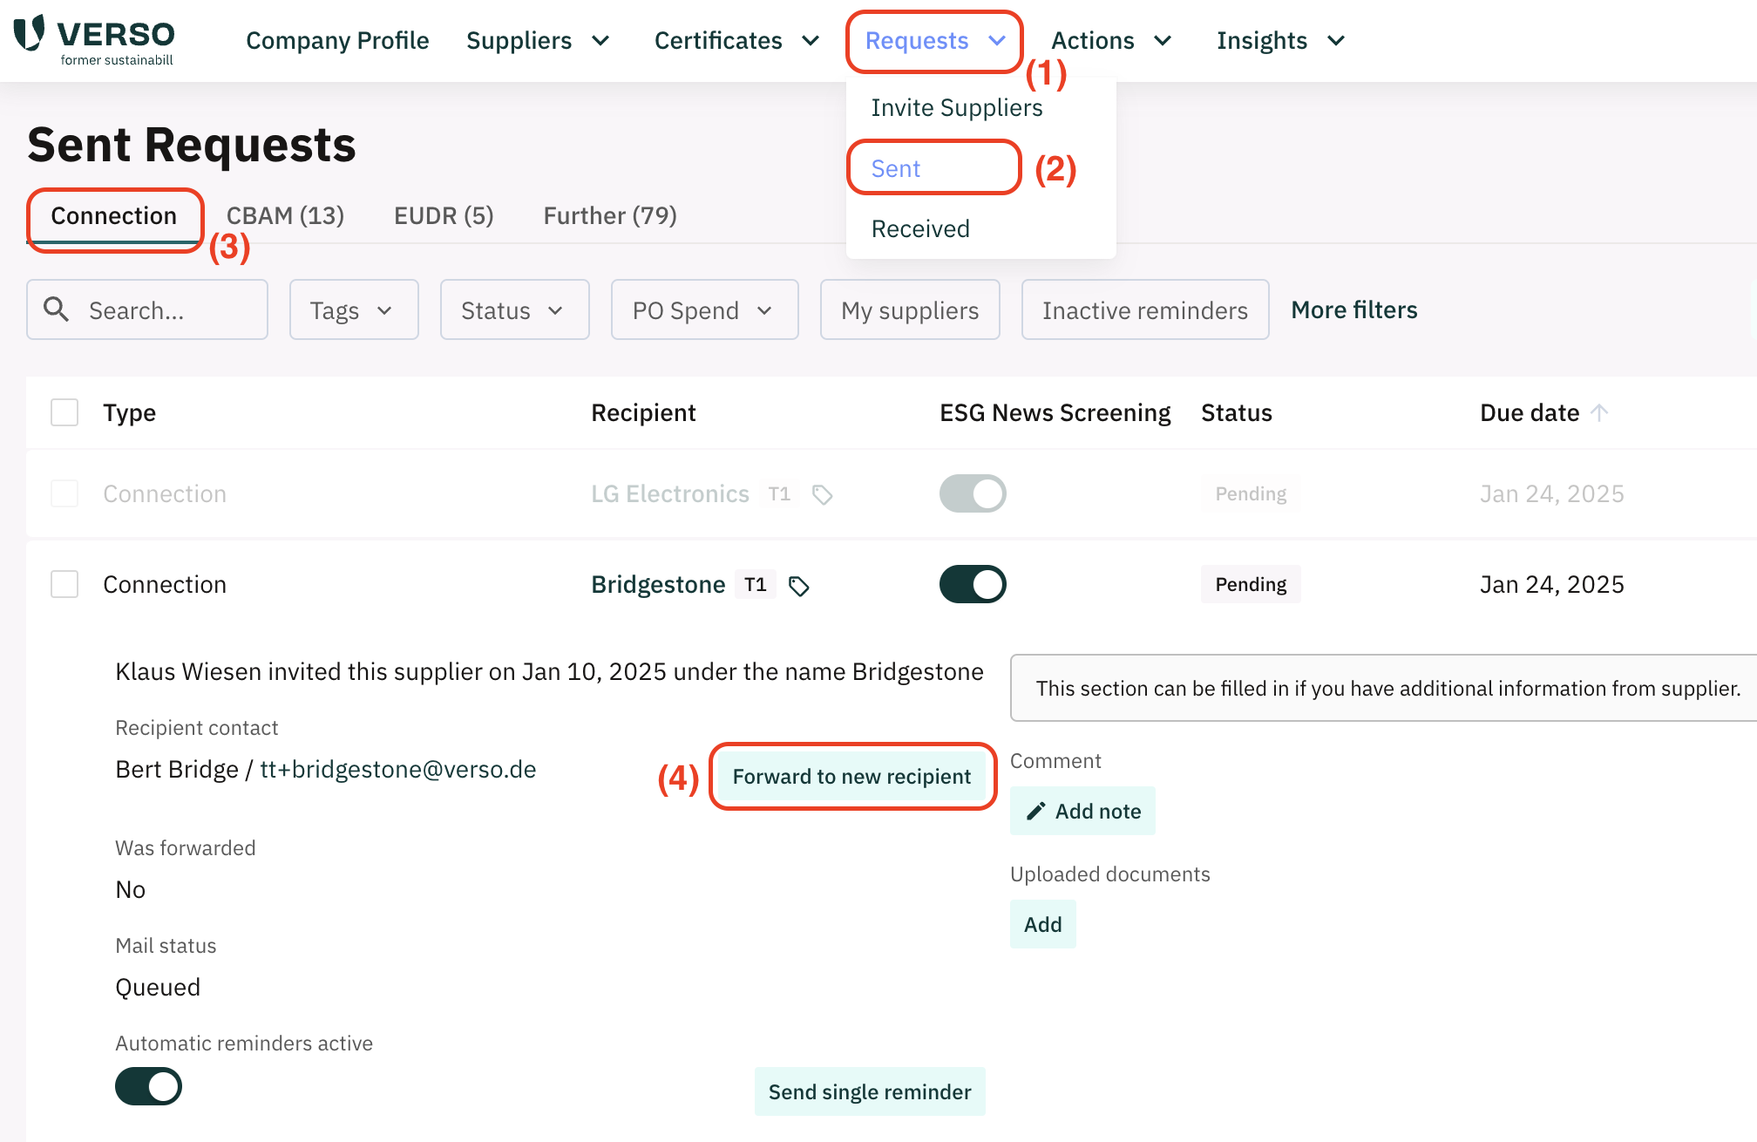
Task: Click Add under Uploaded documents
Action: coord(1042,924)
